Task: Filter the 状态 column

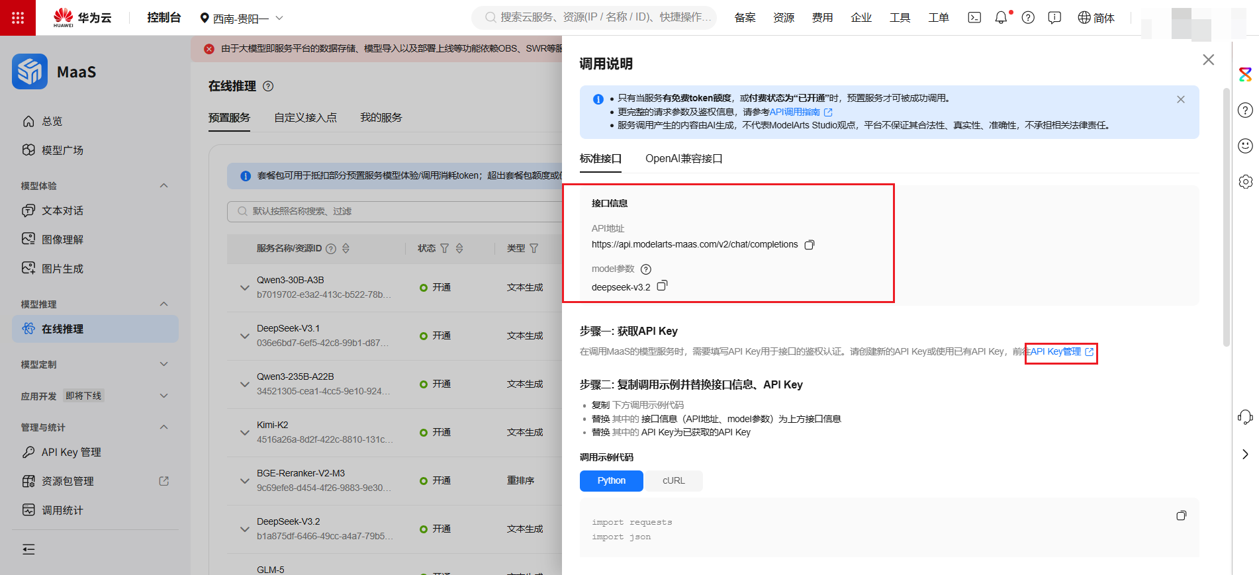Action: [x=445, y=248]
